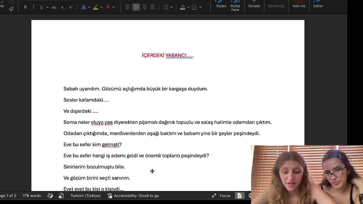Align text right
Image resolution: width=363 pixels, height=204 pixels.
click(x=144, y=7)
